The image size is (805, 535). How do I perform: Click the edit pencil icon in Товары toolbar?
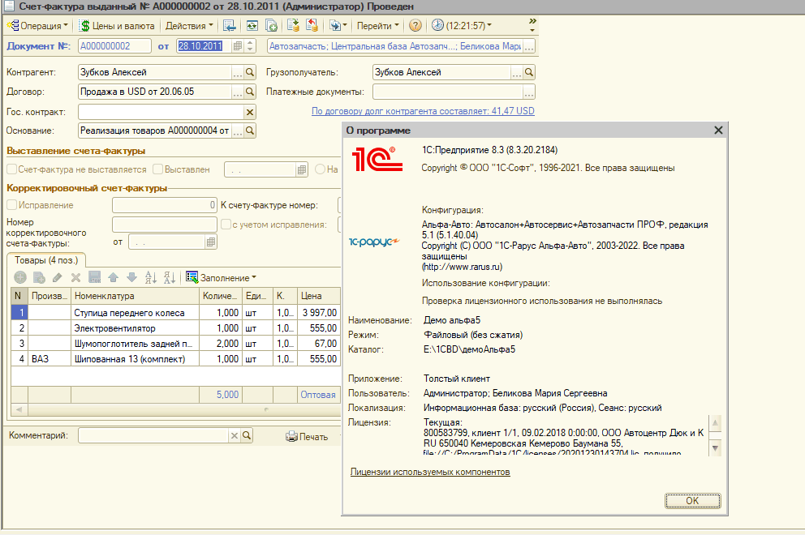(x=58, y=277)
